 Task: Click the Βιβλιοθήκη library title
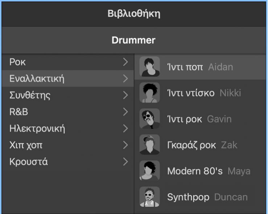coord(133,14)
